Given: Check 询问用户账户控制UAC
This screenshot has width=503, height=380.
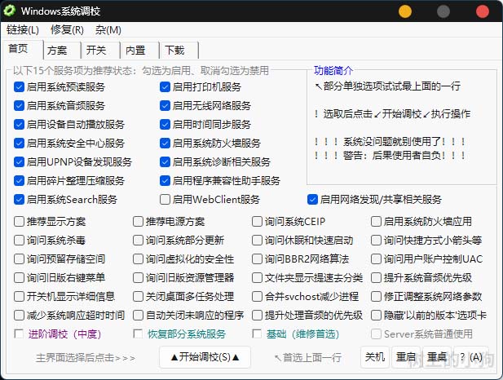Looking at the screenshot, I should click(x=376, y=259).
